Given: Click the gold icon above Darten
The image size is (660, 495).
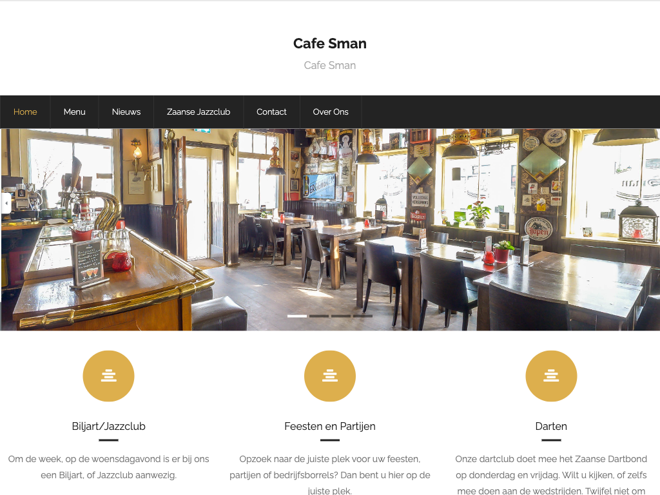Looking at the screenshot, I should click(551, 376).
